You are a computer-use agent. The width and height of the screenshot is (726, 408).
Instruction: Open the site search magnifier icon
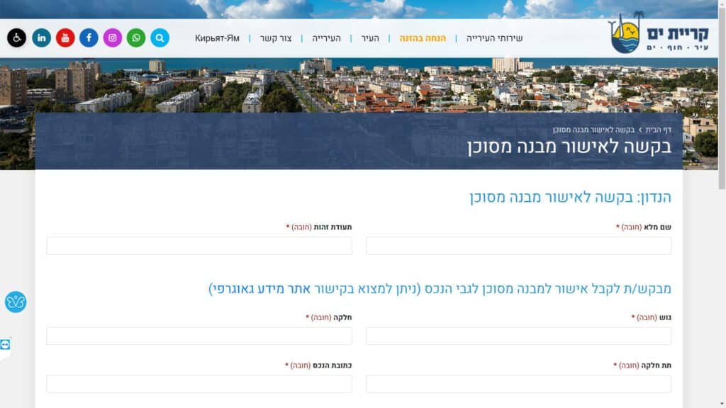click(x=160, y=38)
